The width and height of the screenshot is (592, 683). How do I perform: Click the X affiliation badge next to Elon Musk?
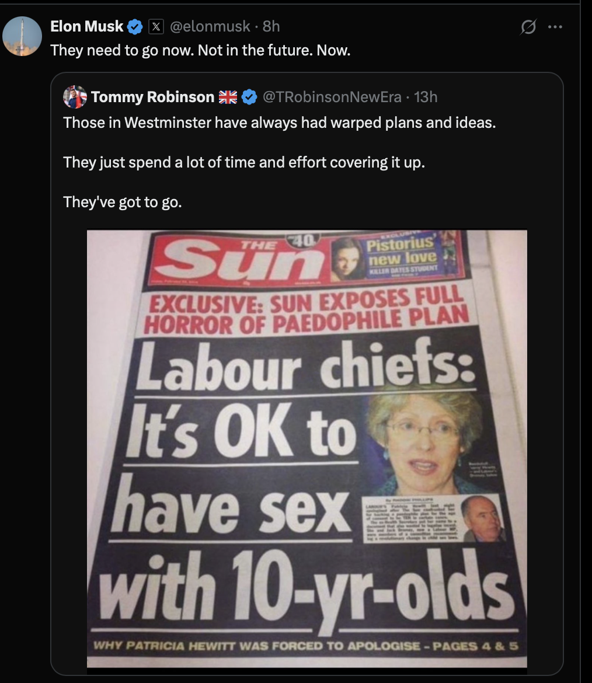(x=155, y=26)
